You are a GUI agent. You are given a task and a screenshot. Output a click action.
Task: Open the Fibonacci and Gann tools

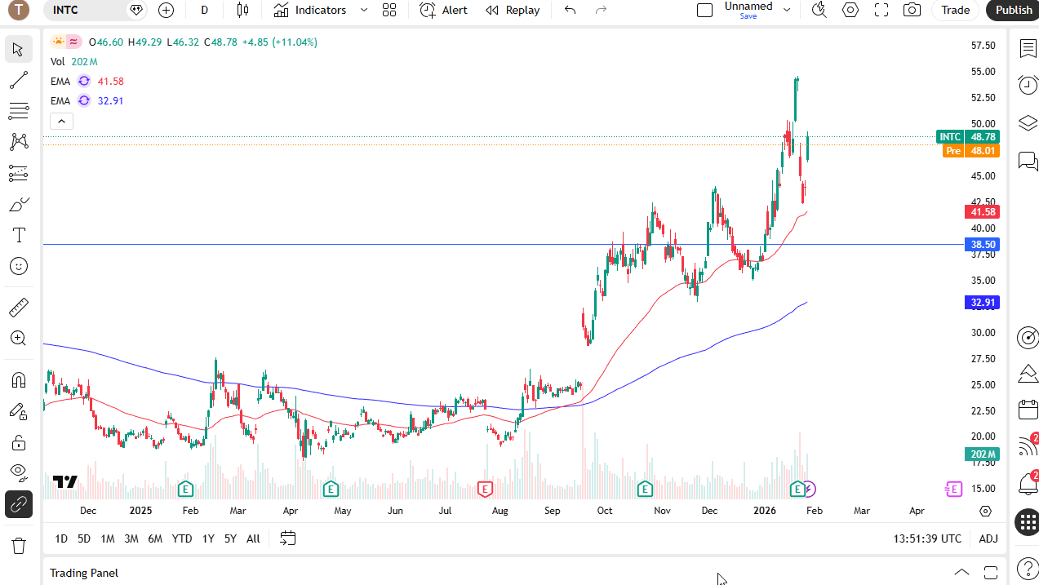[x=19, y=111]
